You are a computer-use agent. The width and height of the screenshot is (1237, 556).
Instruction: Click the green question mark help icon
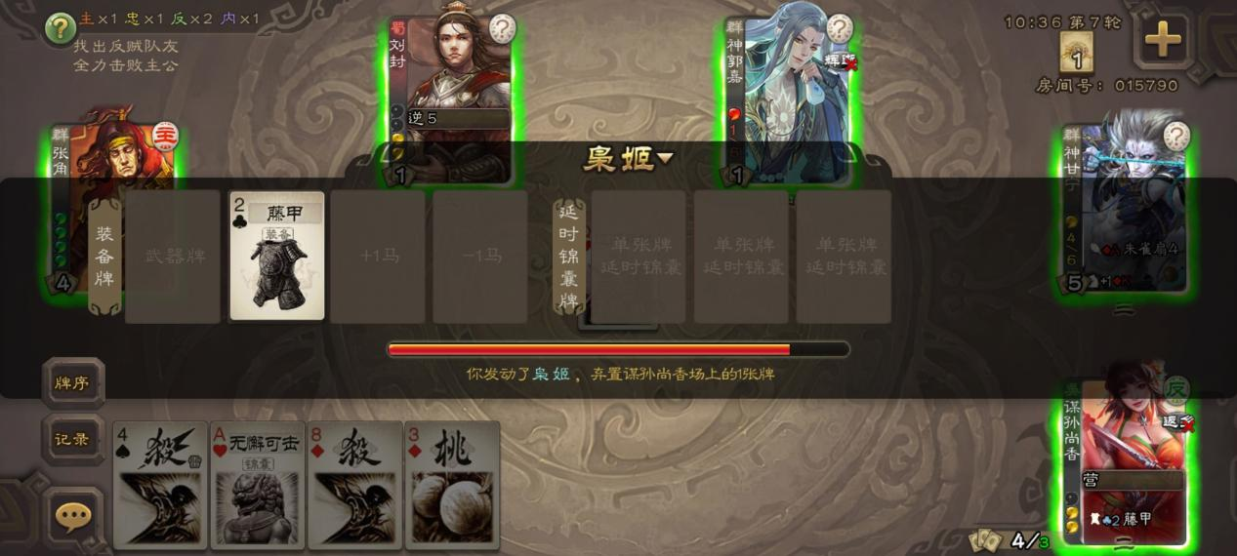click(61, 28)
